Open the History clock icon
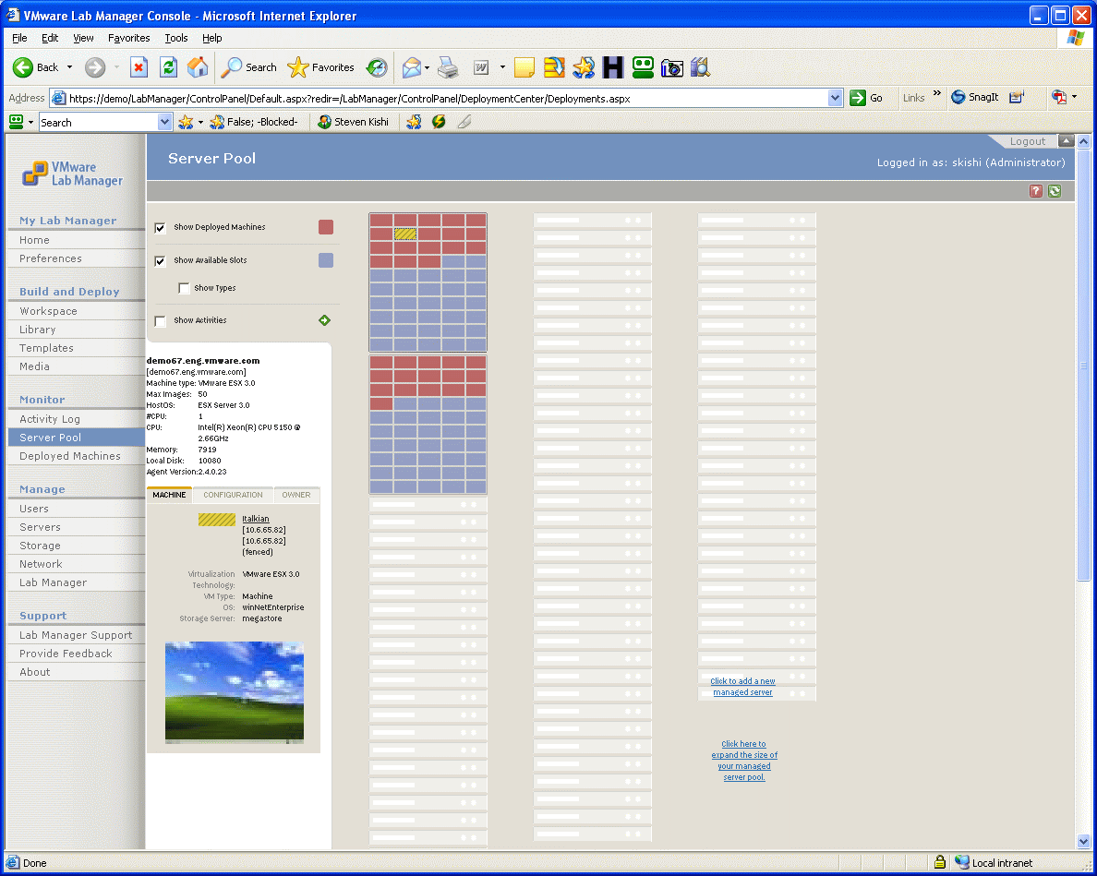The width and height of the screenshot is (1097, 876). 377,67
